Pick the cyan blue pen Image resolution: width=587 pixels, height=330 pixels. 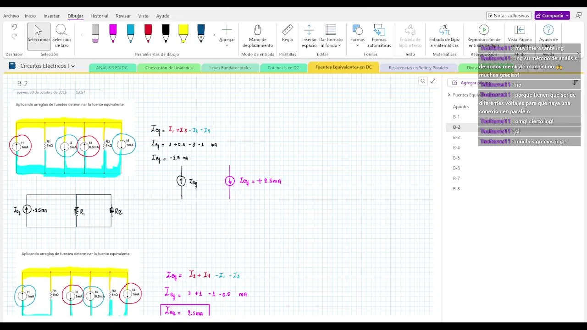tap(130, 33)
